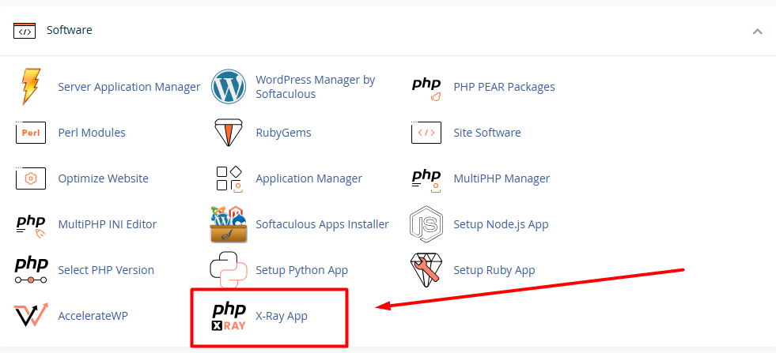Click the MultiPHP Manager php icon
This screenshot has height=353, width=776.
[426, 180]
